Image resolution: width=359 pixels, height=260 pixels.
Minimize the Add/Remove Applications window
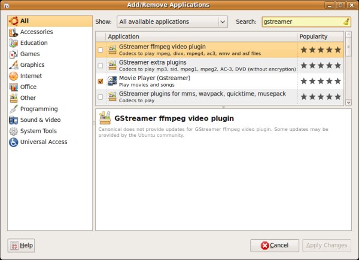(x=330, y=5)
